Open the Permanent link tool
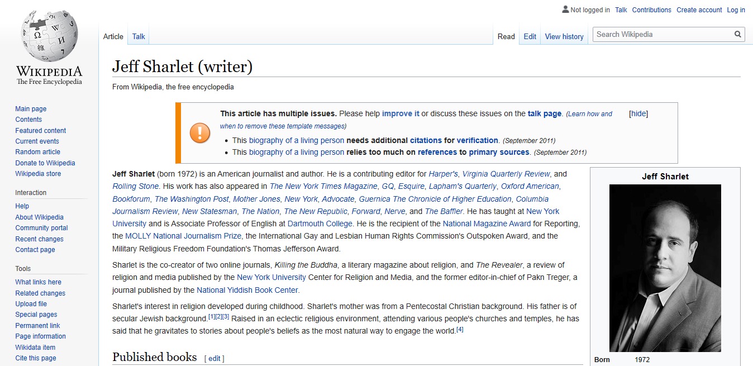Image resolution: width=753 pixels, height=366 pixels. point(37,326)
